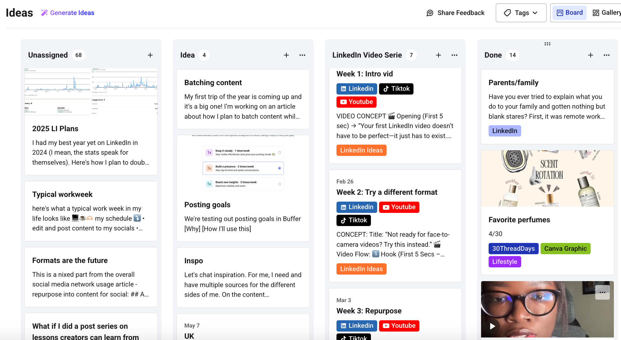Screen dimensions: 621x340
Task: Add new card to Unassigned column
Action: (150, 55)
